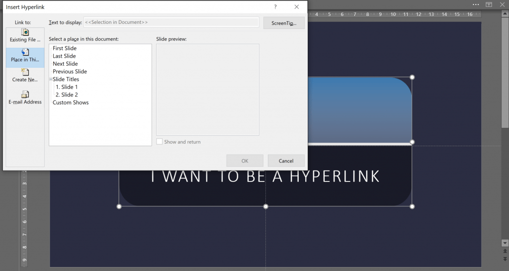The width and height of the screenshot is (509, 271).
Task: Go to next slide double-arrow icon
Action: (505, 259)
